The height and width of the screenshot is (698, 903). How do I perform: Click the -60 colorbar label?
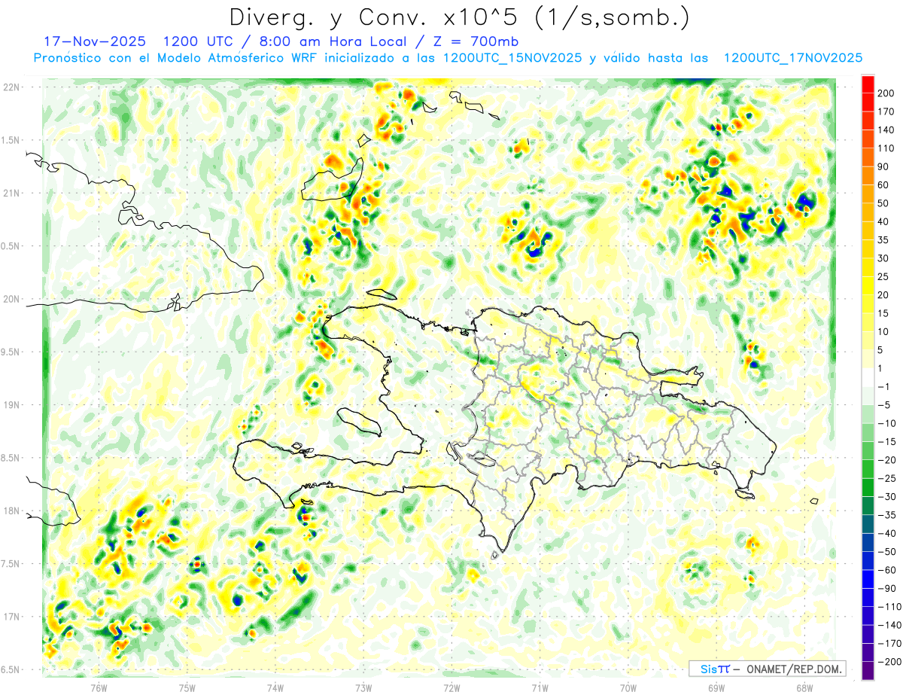point(887,570)
